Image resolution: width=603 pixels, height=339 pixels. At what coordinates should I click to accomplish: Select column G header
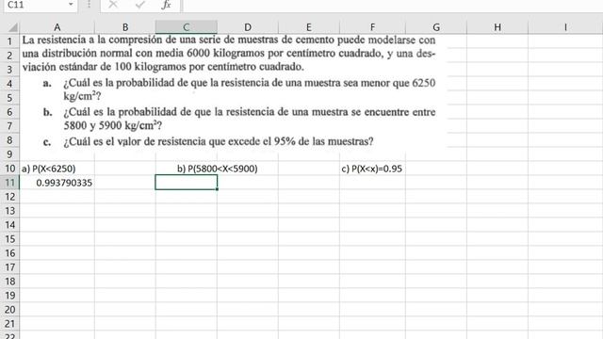436,27
